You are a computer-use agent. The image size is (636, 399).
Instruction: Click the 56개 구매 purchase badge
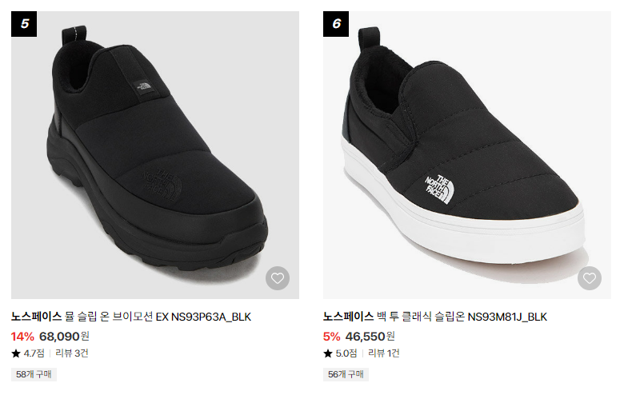point(346,373)
